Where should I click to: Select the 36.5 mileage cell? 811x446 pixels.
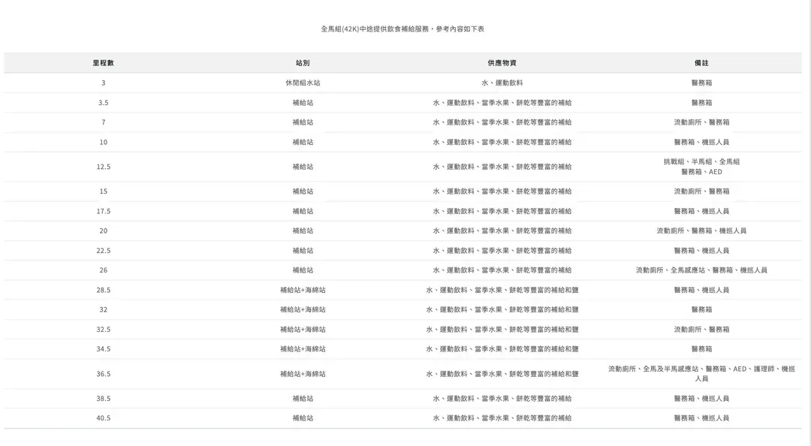103,374
